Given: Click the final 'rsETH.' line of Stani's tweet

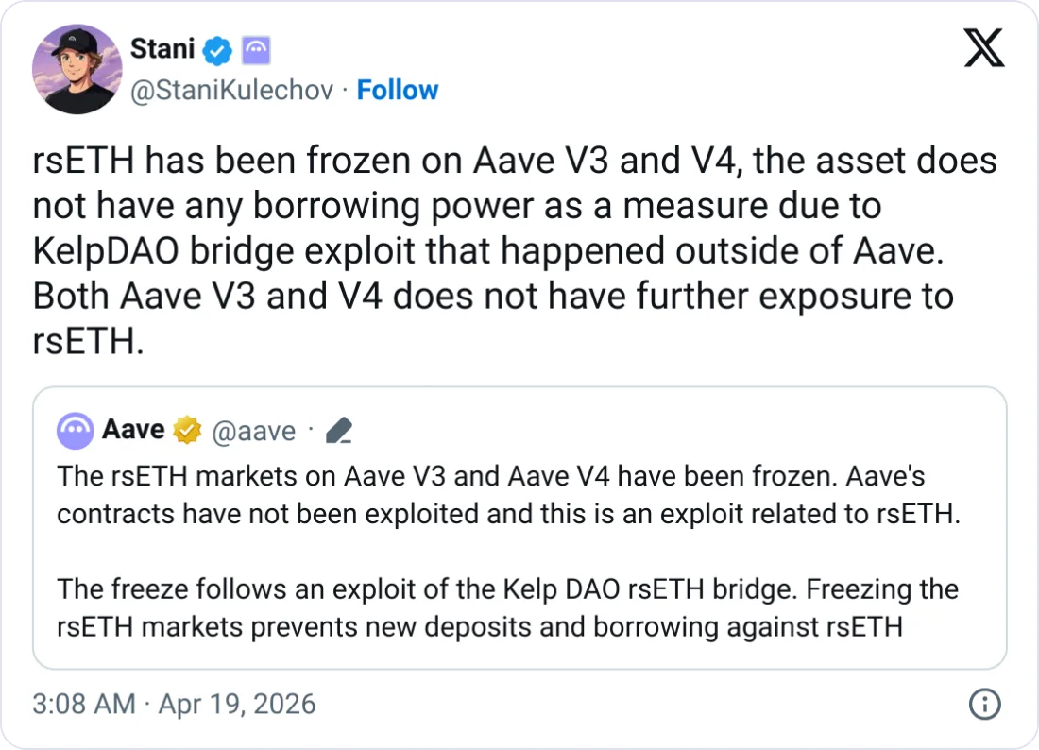Looking at the screenshot, I should click(88, 341).
